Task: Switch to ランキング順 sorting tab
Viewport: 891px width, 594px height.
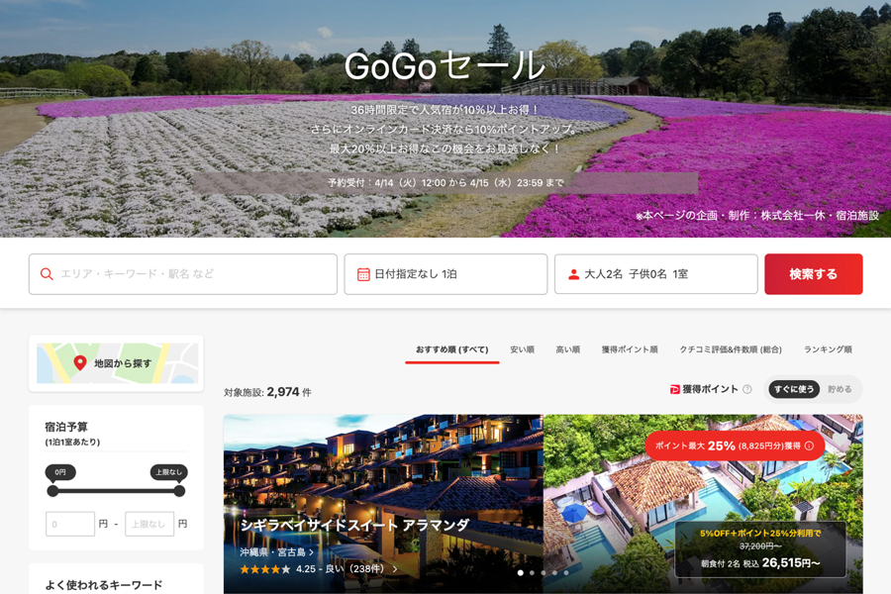Action: click(828, 349)
